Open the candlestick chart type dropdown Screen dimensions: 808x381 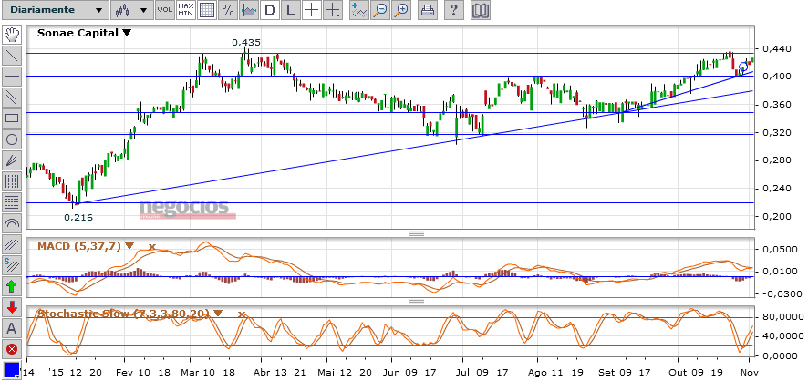131,10
